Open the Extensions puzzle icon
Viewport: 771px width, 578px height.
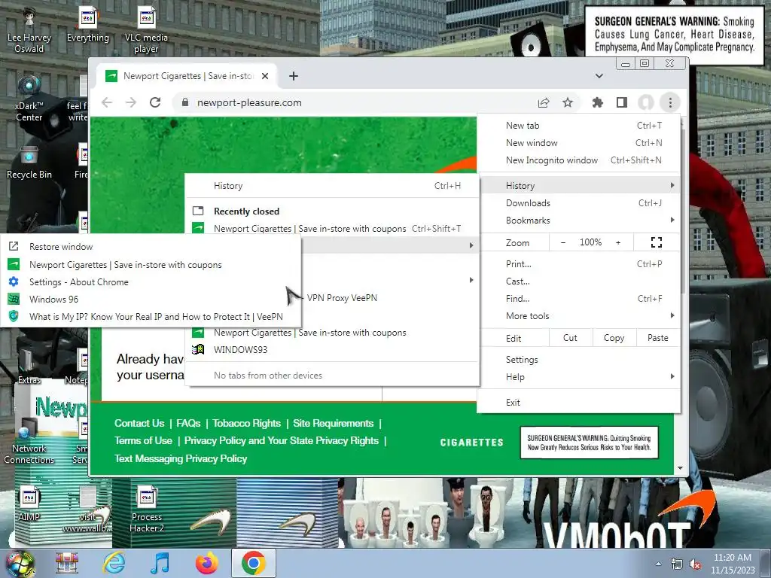[597, 102]
